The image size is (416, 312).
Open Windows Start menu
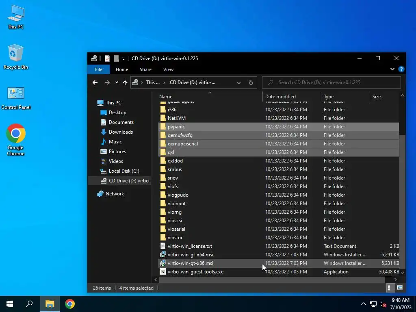point(10,304)
